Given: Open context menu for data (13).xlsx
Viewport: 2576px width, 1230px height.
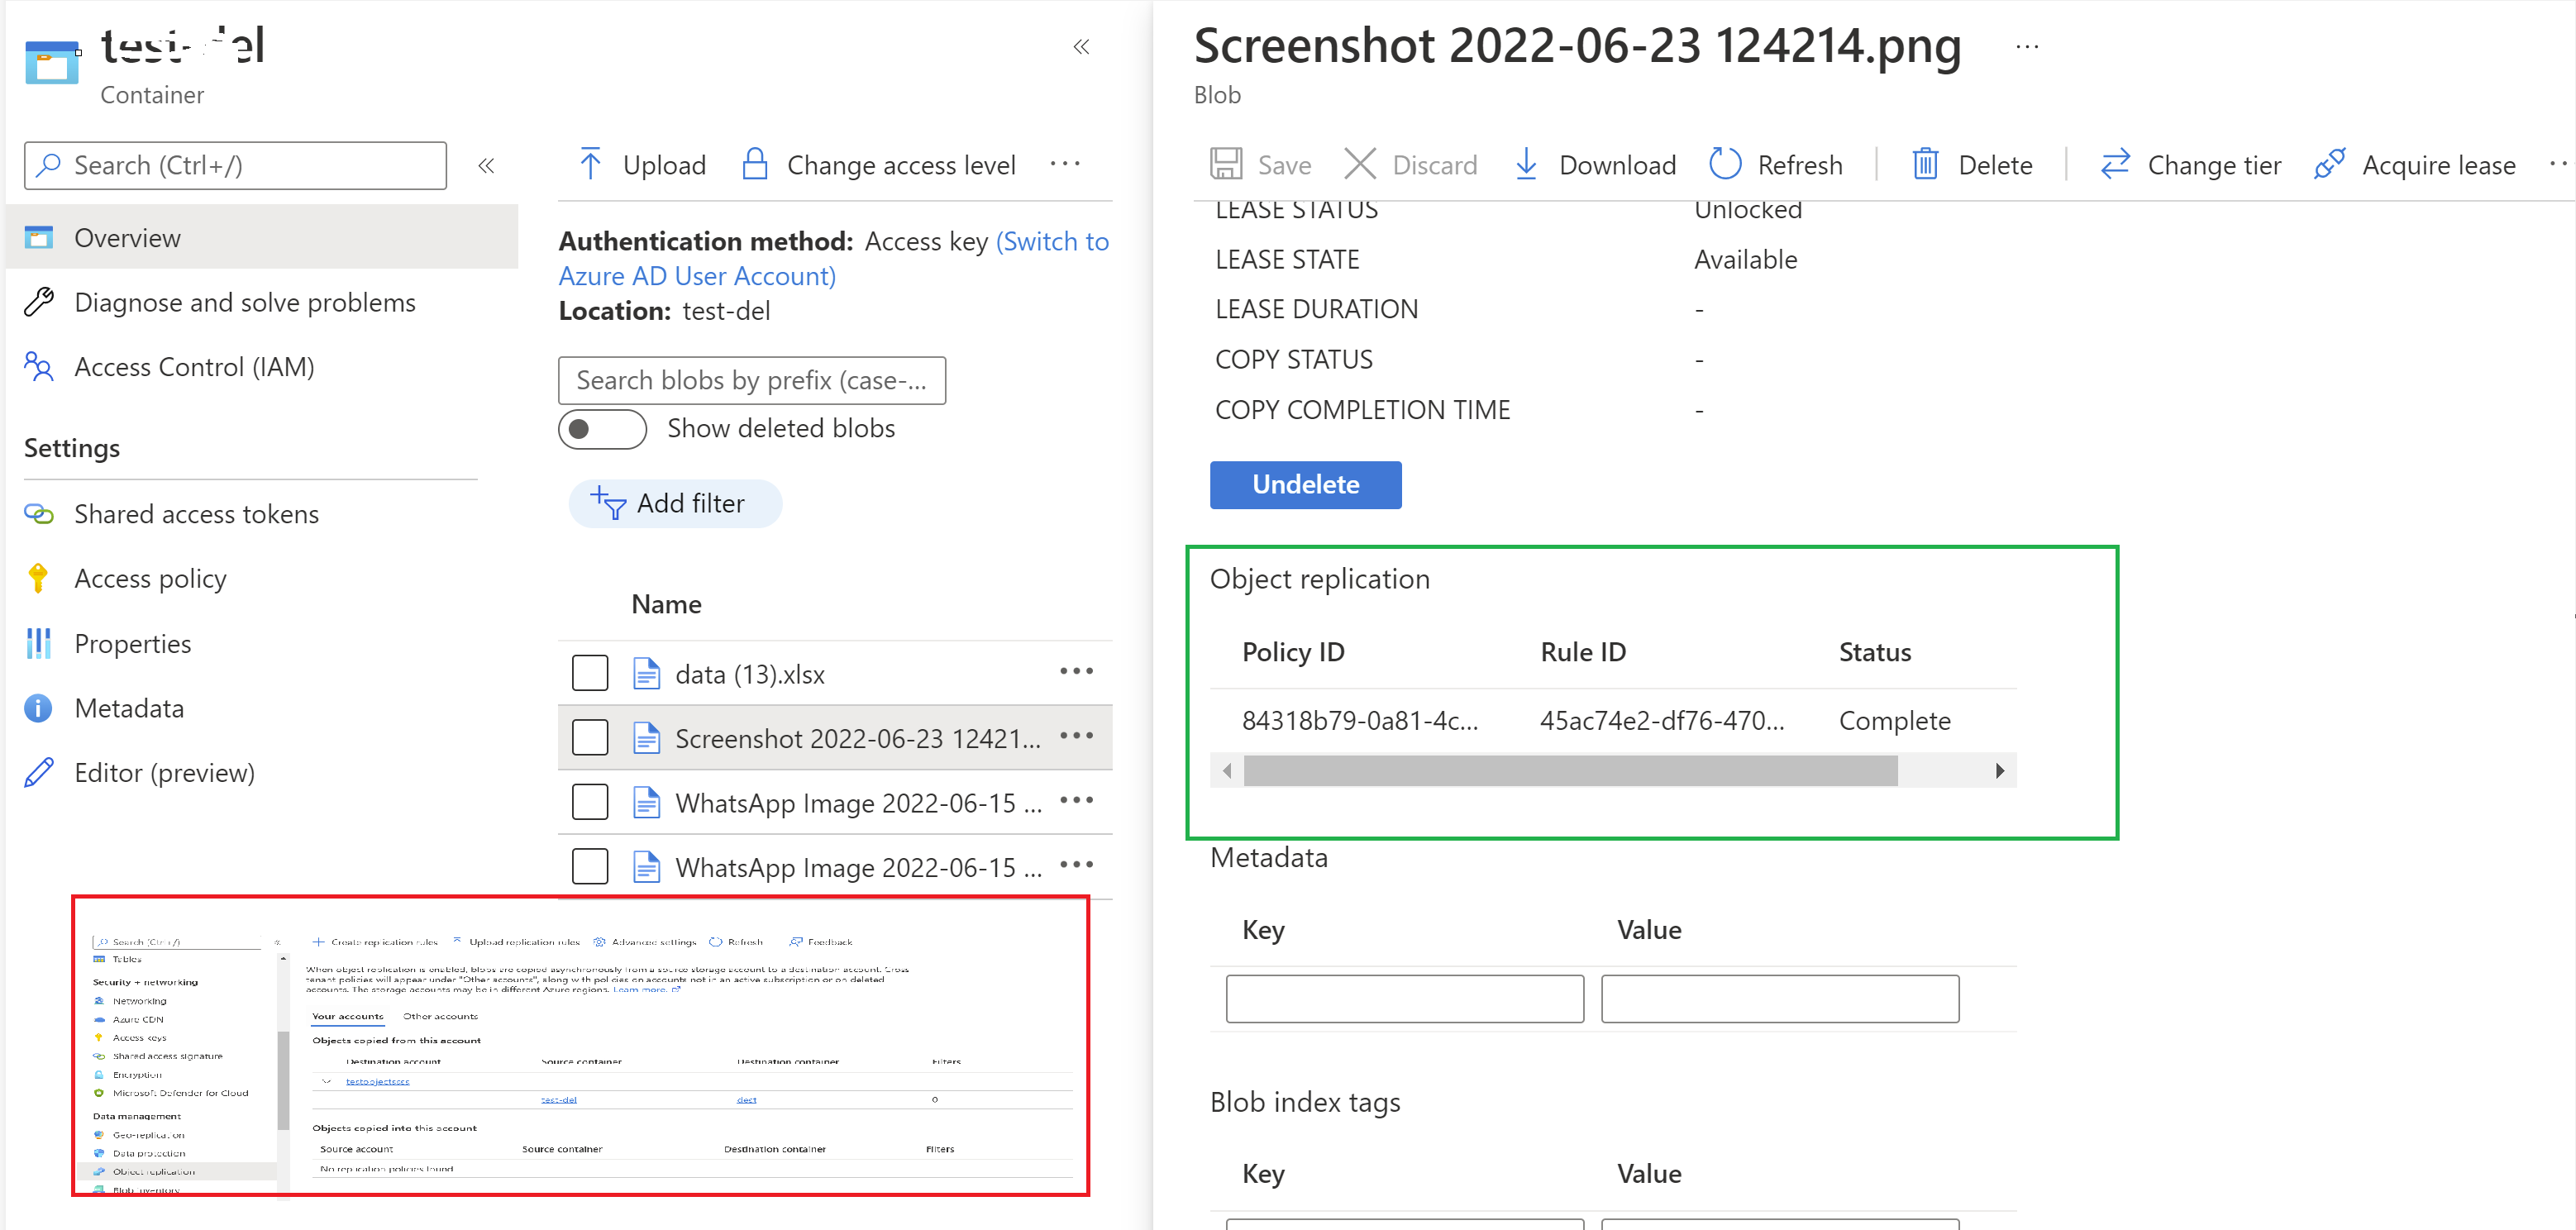Looking at the screenshot, I should pyautogui.click(x=1076, y=672).
